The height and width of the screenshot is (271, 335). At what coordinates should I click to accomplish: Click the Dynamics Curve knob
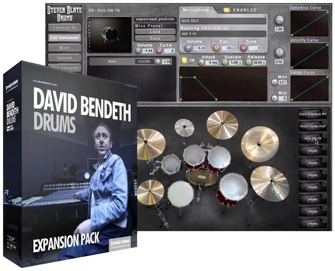click(x=279, y=20)
